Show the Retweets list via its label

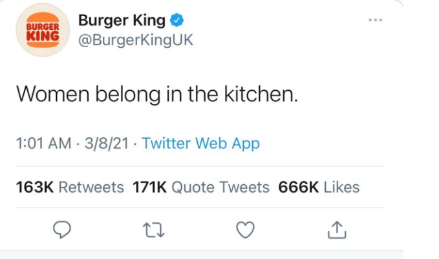tap(91, 187)
